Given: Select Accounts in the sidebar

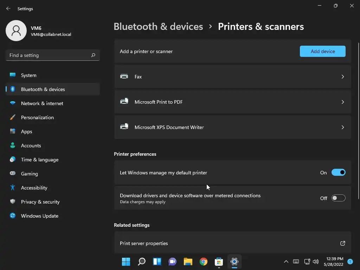Looking at the screenshot, I should pos(53,146).
